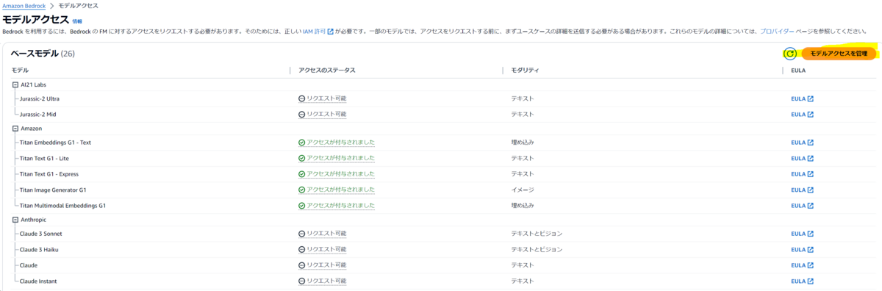This screenshot has width=882, height=291.
Task: Open the EULA for Titan Multimodal Embeddings G1
Action: (802, 206)
